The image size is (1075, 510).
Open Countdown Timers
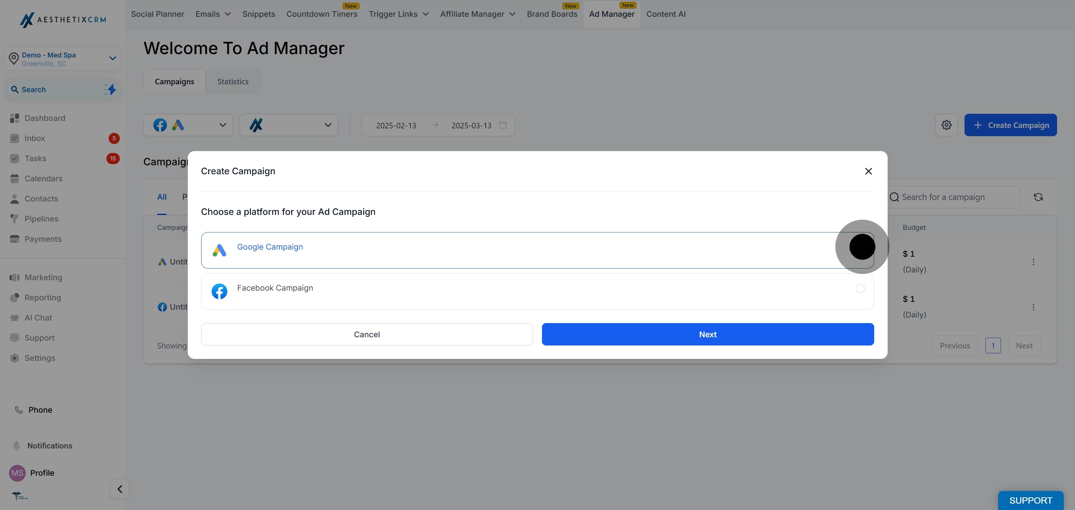(x=322, y=14)
